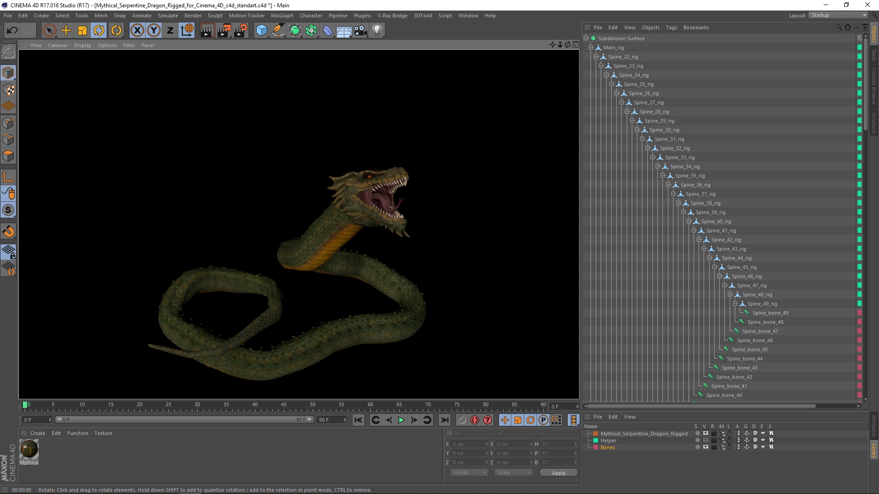Collapse Spine_22_rig node

[596, 57]
